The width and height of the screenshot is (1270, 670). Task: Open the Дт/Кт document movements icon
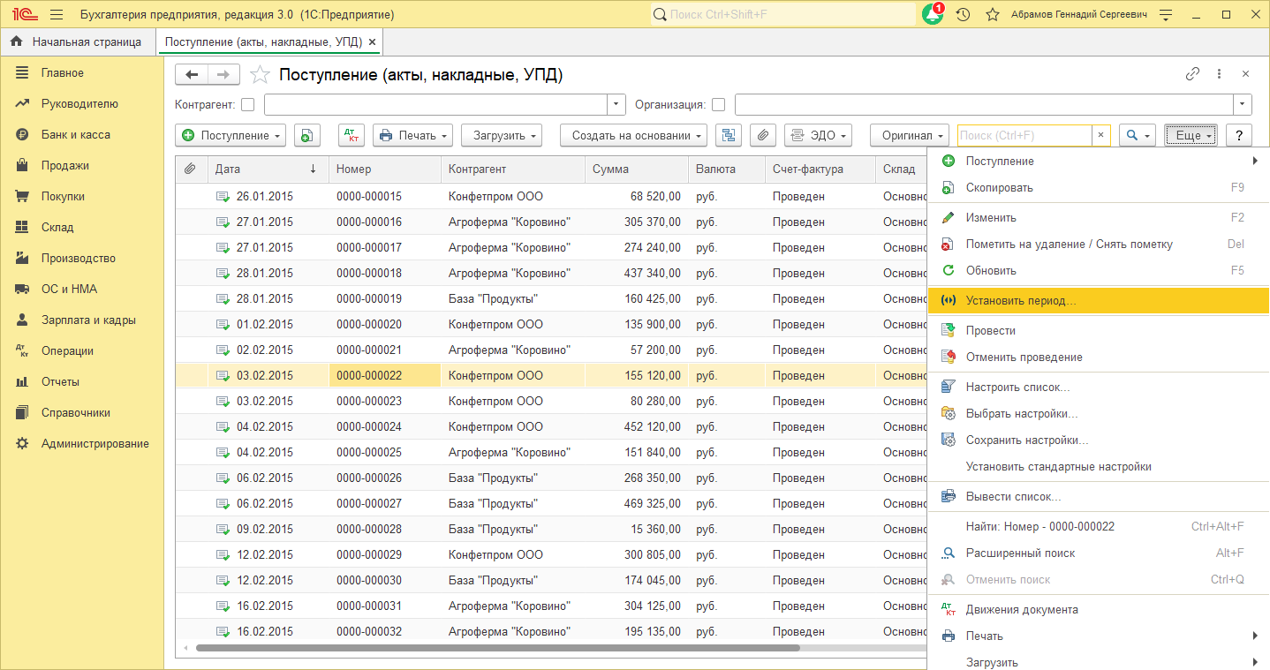351,135
